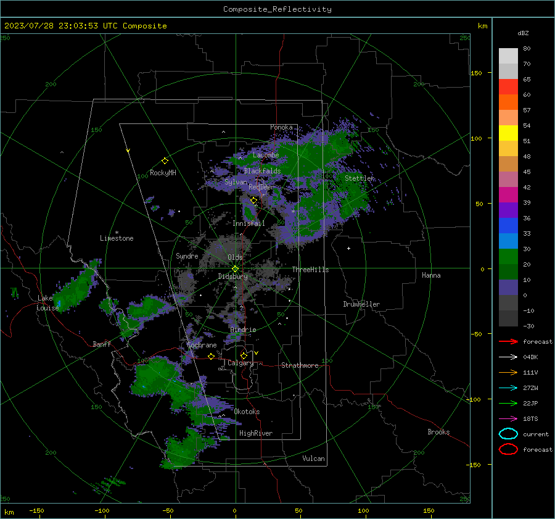
Task: Click the purple 39 dBZ color swatch
Action: tap(508, 210)
